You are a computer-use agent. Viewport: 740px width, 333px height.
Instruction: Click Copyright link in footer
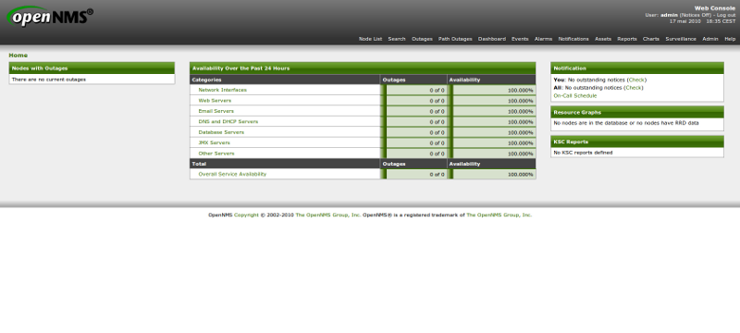pos(246,215)
